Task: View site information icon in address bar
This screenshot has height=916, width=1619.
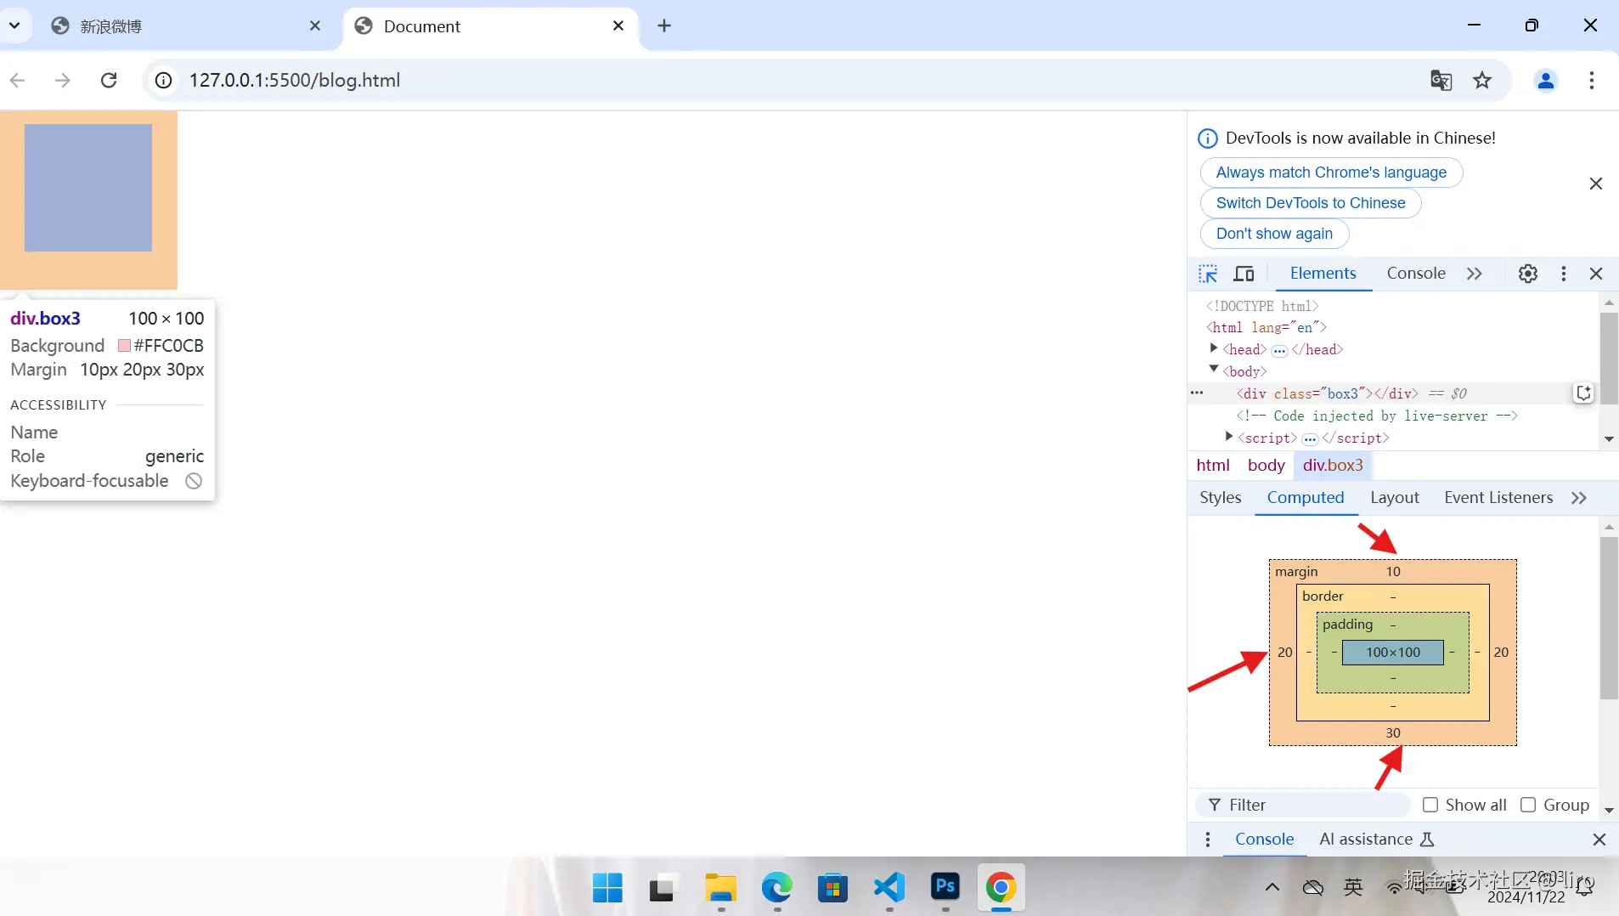Action: pos(163,80)
